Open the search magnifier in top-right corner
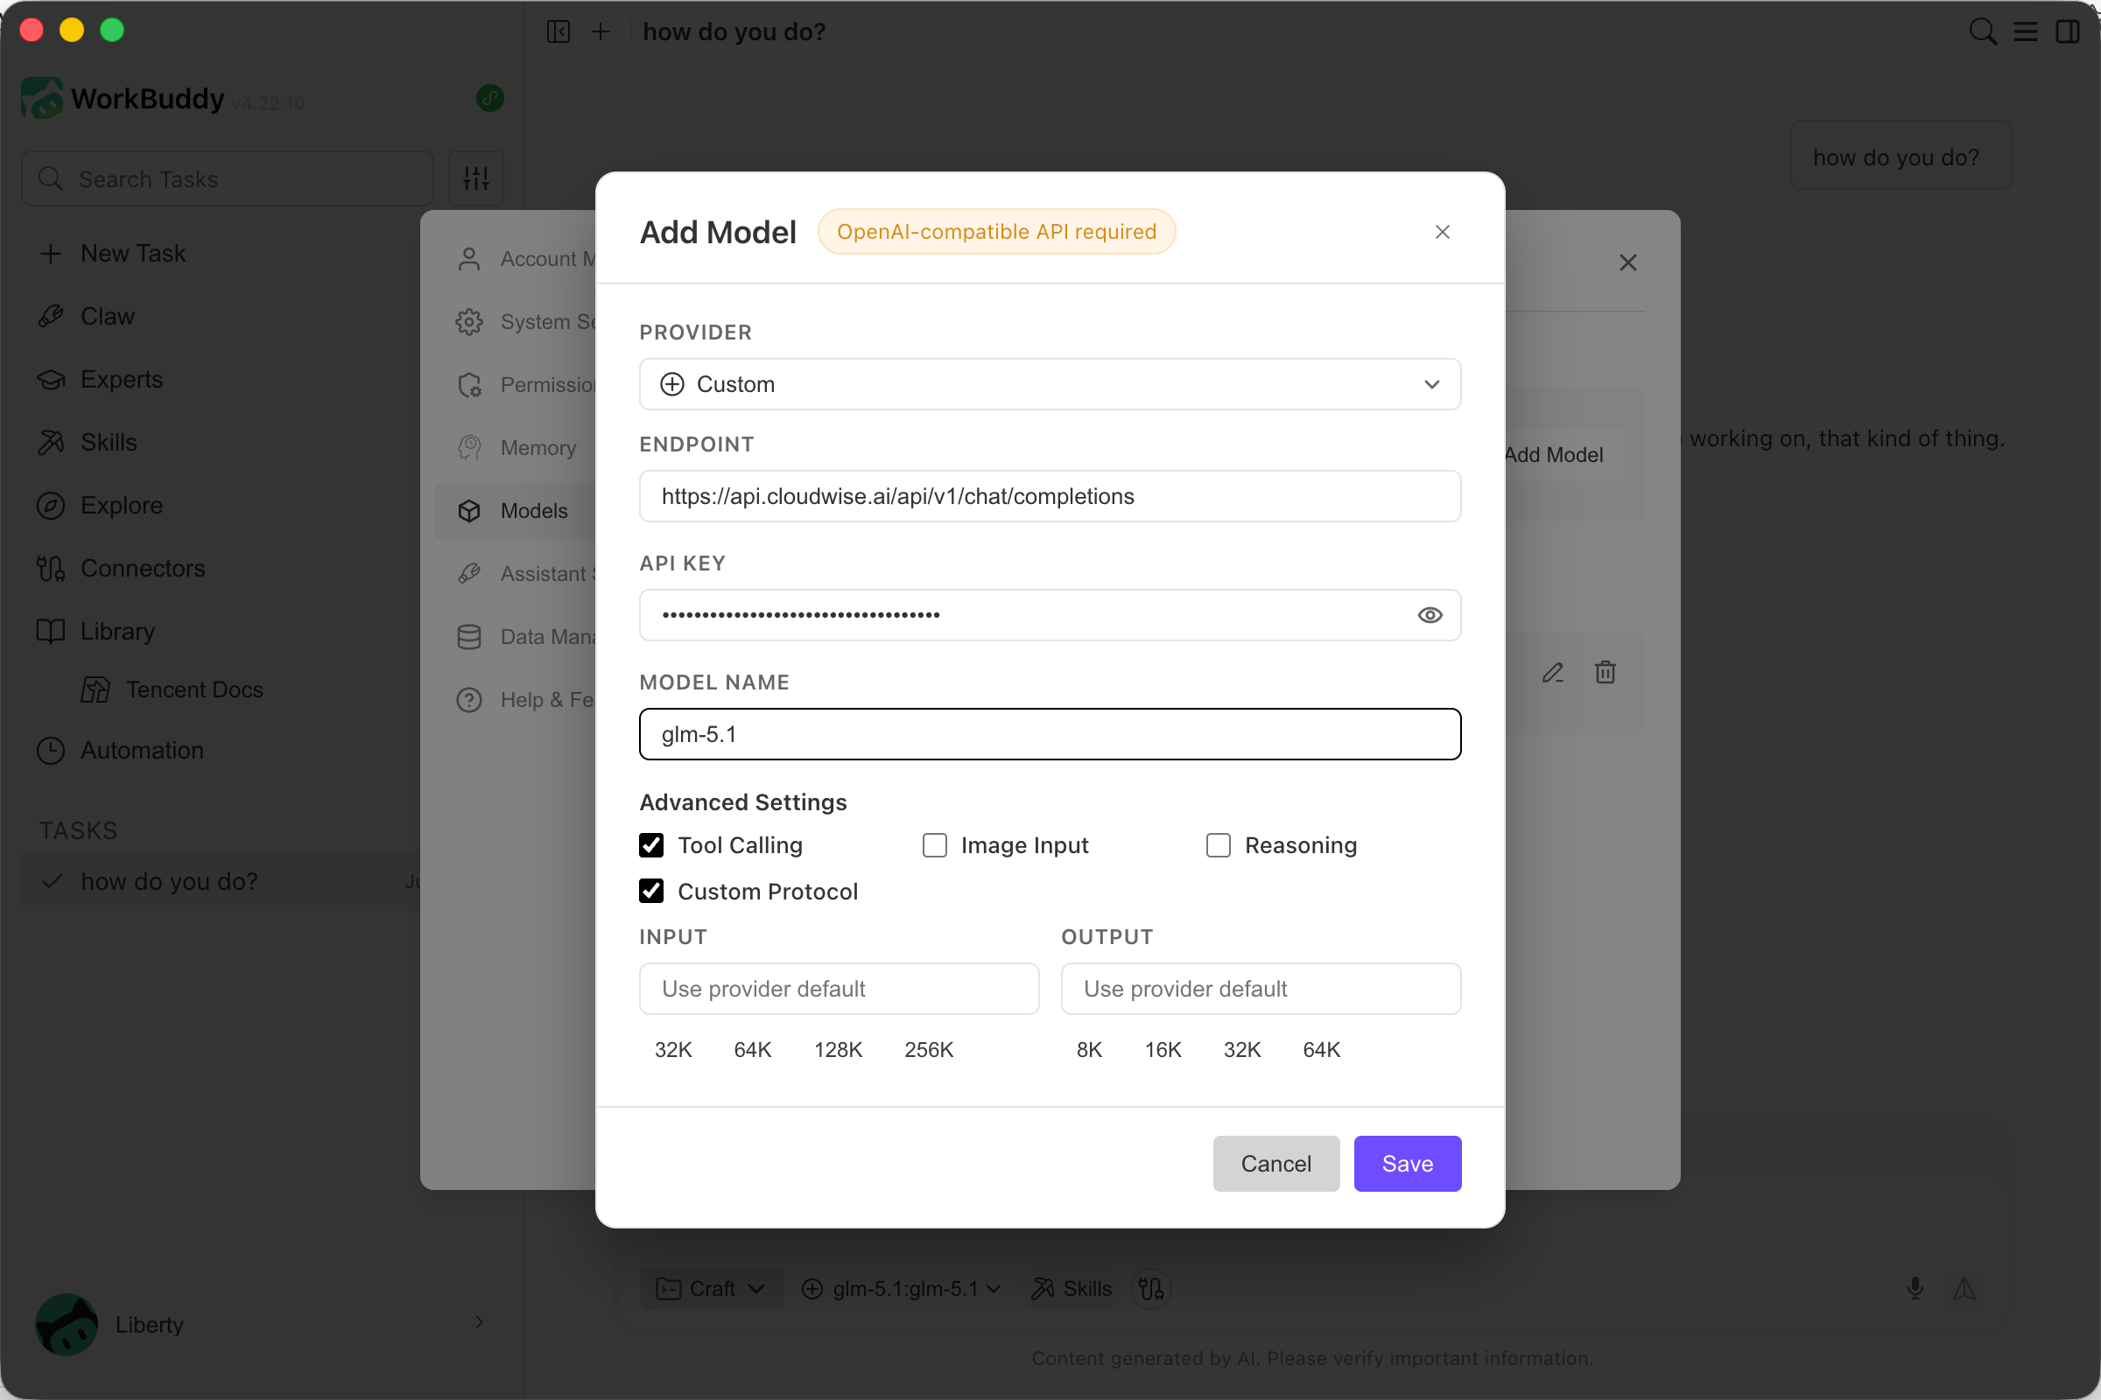Viewport: 2101px width, 1400px height. point(1982,31)
